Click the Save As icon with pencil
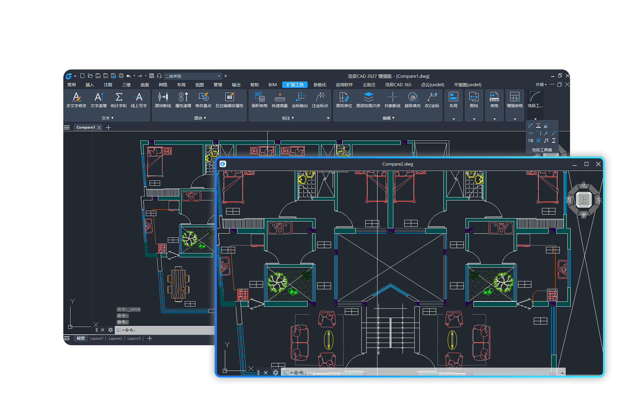Image resolution: width=633 pixels, height=415 pixels. pos(105,76)
